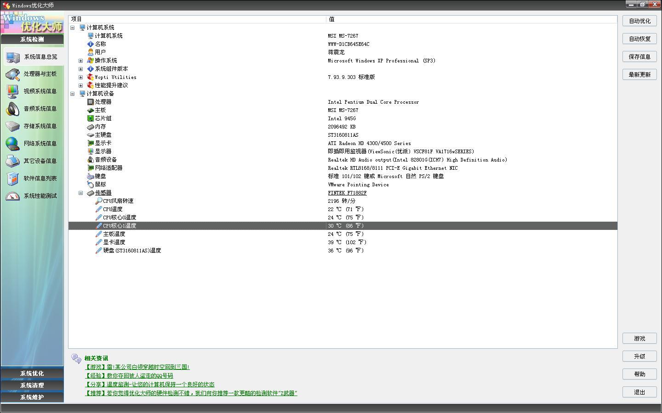
Task: Click the 值 column header
Action: pyautogui.click(x=472, y=19)
